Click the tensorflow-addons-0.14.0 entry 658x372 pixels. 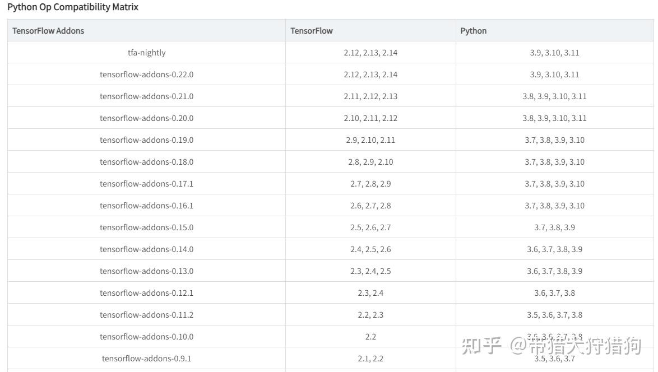click(146, 249)
